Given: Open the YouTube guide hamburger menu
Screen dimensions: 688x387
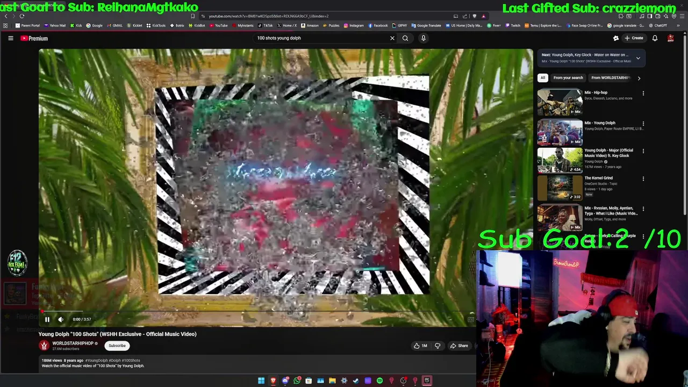Looking at the screenshot, I should [x=10, y=38].
